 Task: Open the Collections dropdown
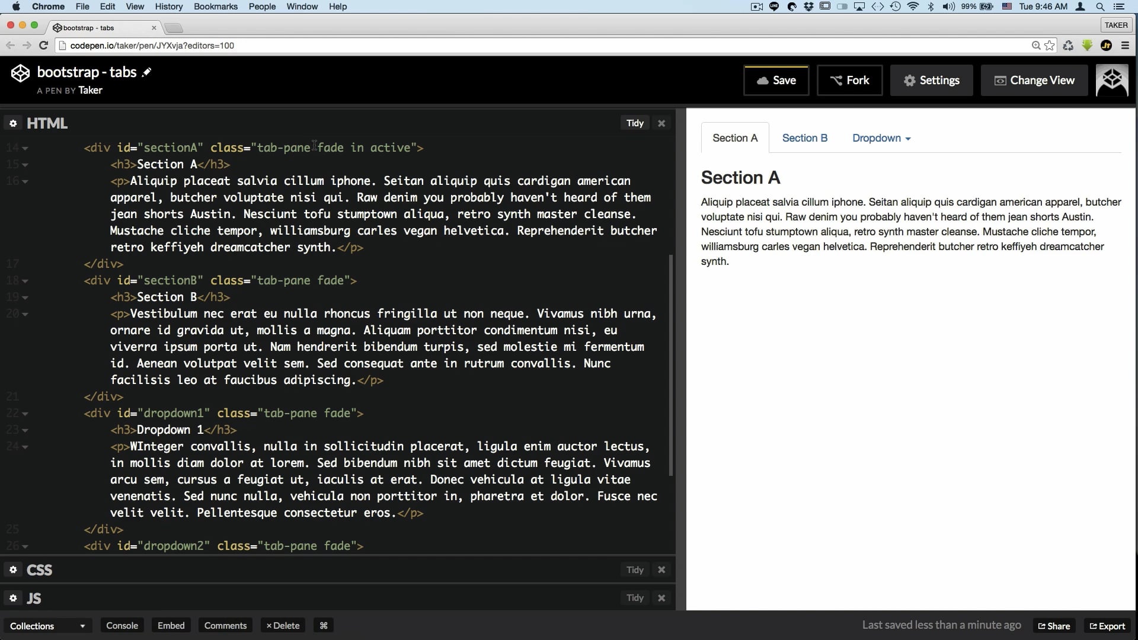tap(47, 626)
